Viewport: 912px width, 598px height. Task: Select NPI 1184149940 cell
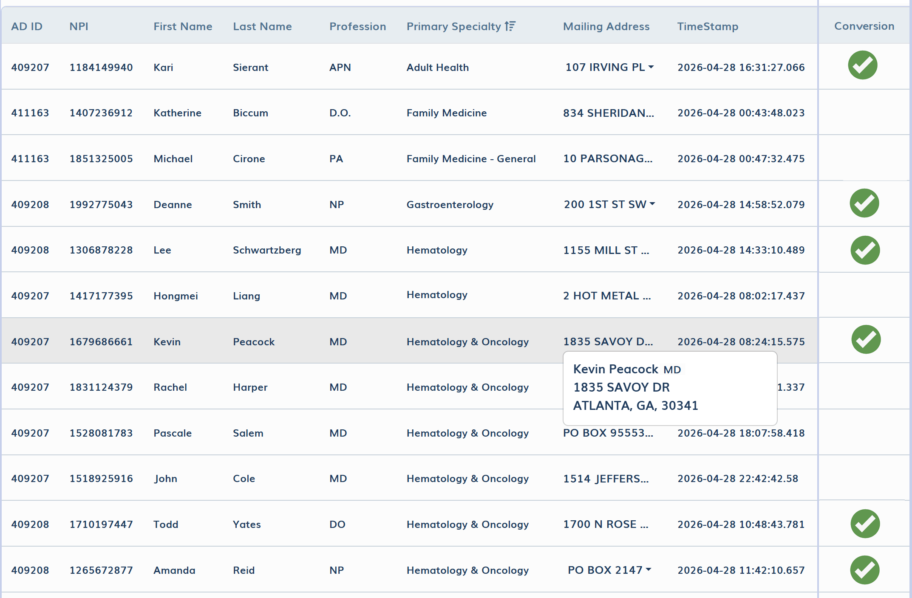coord(101,67)
